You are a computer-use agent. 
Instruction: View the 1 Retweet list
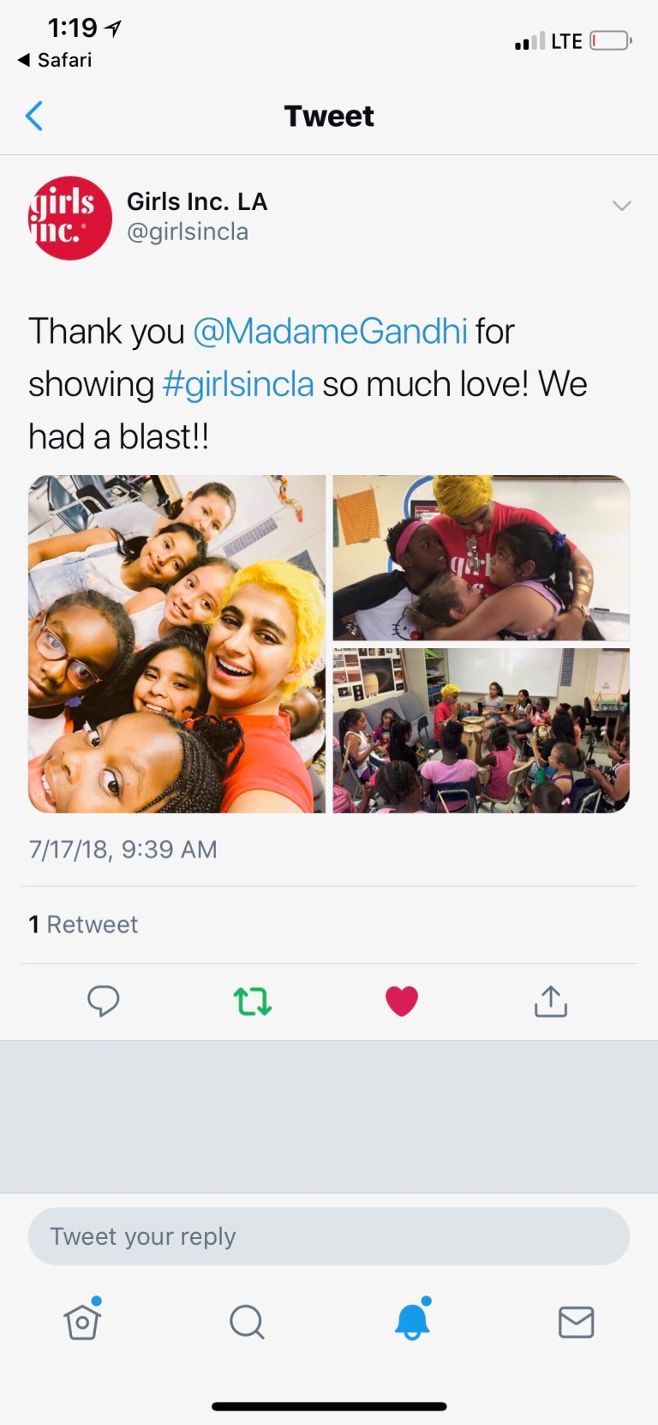click(x=83, y=924)
